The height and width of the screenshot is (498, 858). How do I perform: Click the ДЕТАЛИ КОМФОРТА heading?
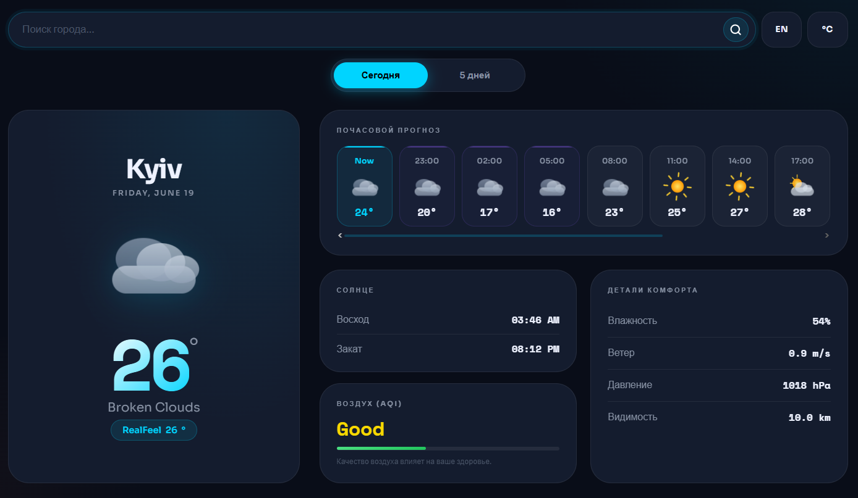[653, 290]
